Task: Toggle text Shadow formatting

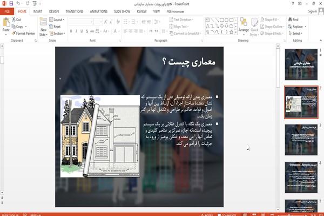Action: (87, 31)
